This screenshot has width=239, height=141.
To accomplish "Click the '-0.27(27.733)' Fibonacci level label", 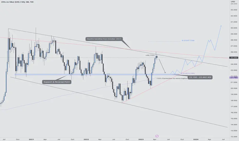I will (x=188, y=41).
